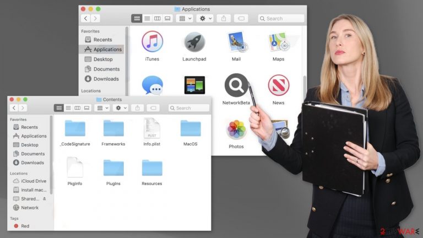Open the Frameworks folder
The width and height of the screenshot is (423, 238).
tap(113, 128)
